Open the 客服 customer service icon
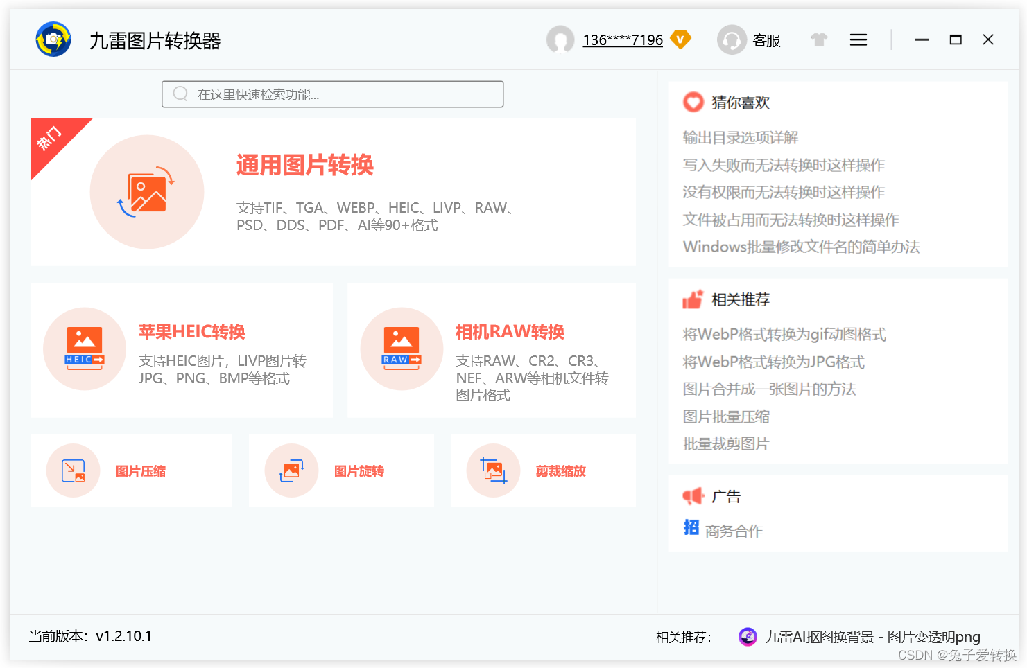 [732, 39]
